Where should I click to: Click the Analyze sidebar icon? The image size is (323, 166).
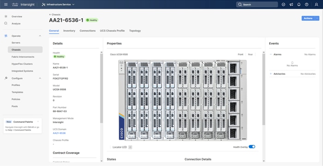click(x=6, y=23)
